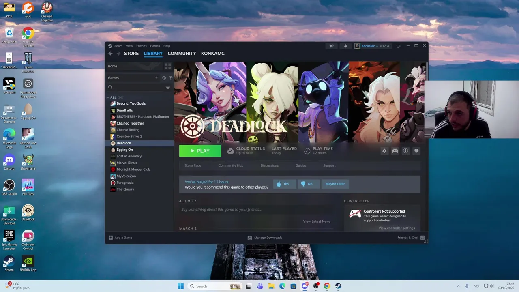Open Deadlock Community Hub link

(231, 165)
